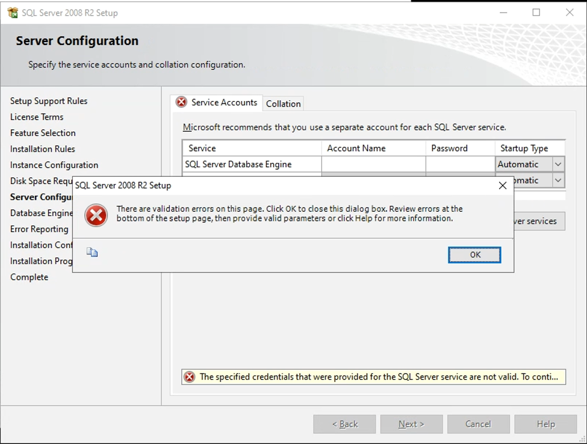Maximize the SQL Server Setup window
The width and height of the screenshot is (587, 444).
[x=536, y=13]
